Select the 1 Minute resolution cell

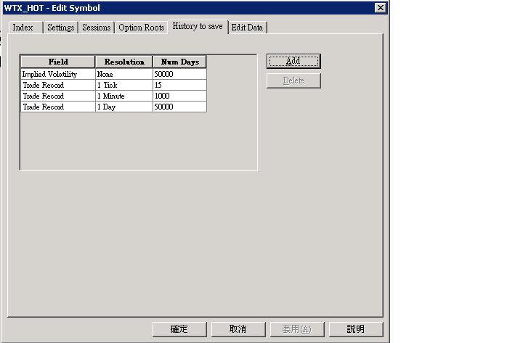[124, 96]
